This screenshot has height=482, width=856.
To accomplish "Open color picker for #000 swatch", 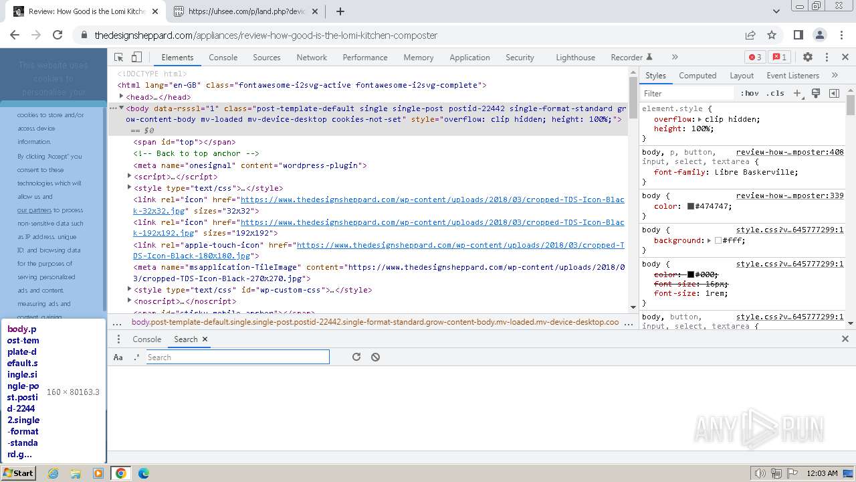I will (x=690, y=274).
